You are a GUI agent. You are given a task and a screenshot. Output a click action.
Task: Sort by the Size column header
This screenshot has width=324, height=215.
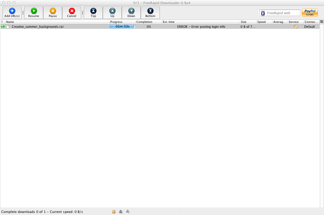click(248, 22)
